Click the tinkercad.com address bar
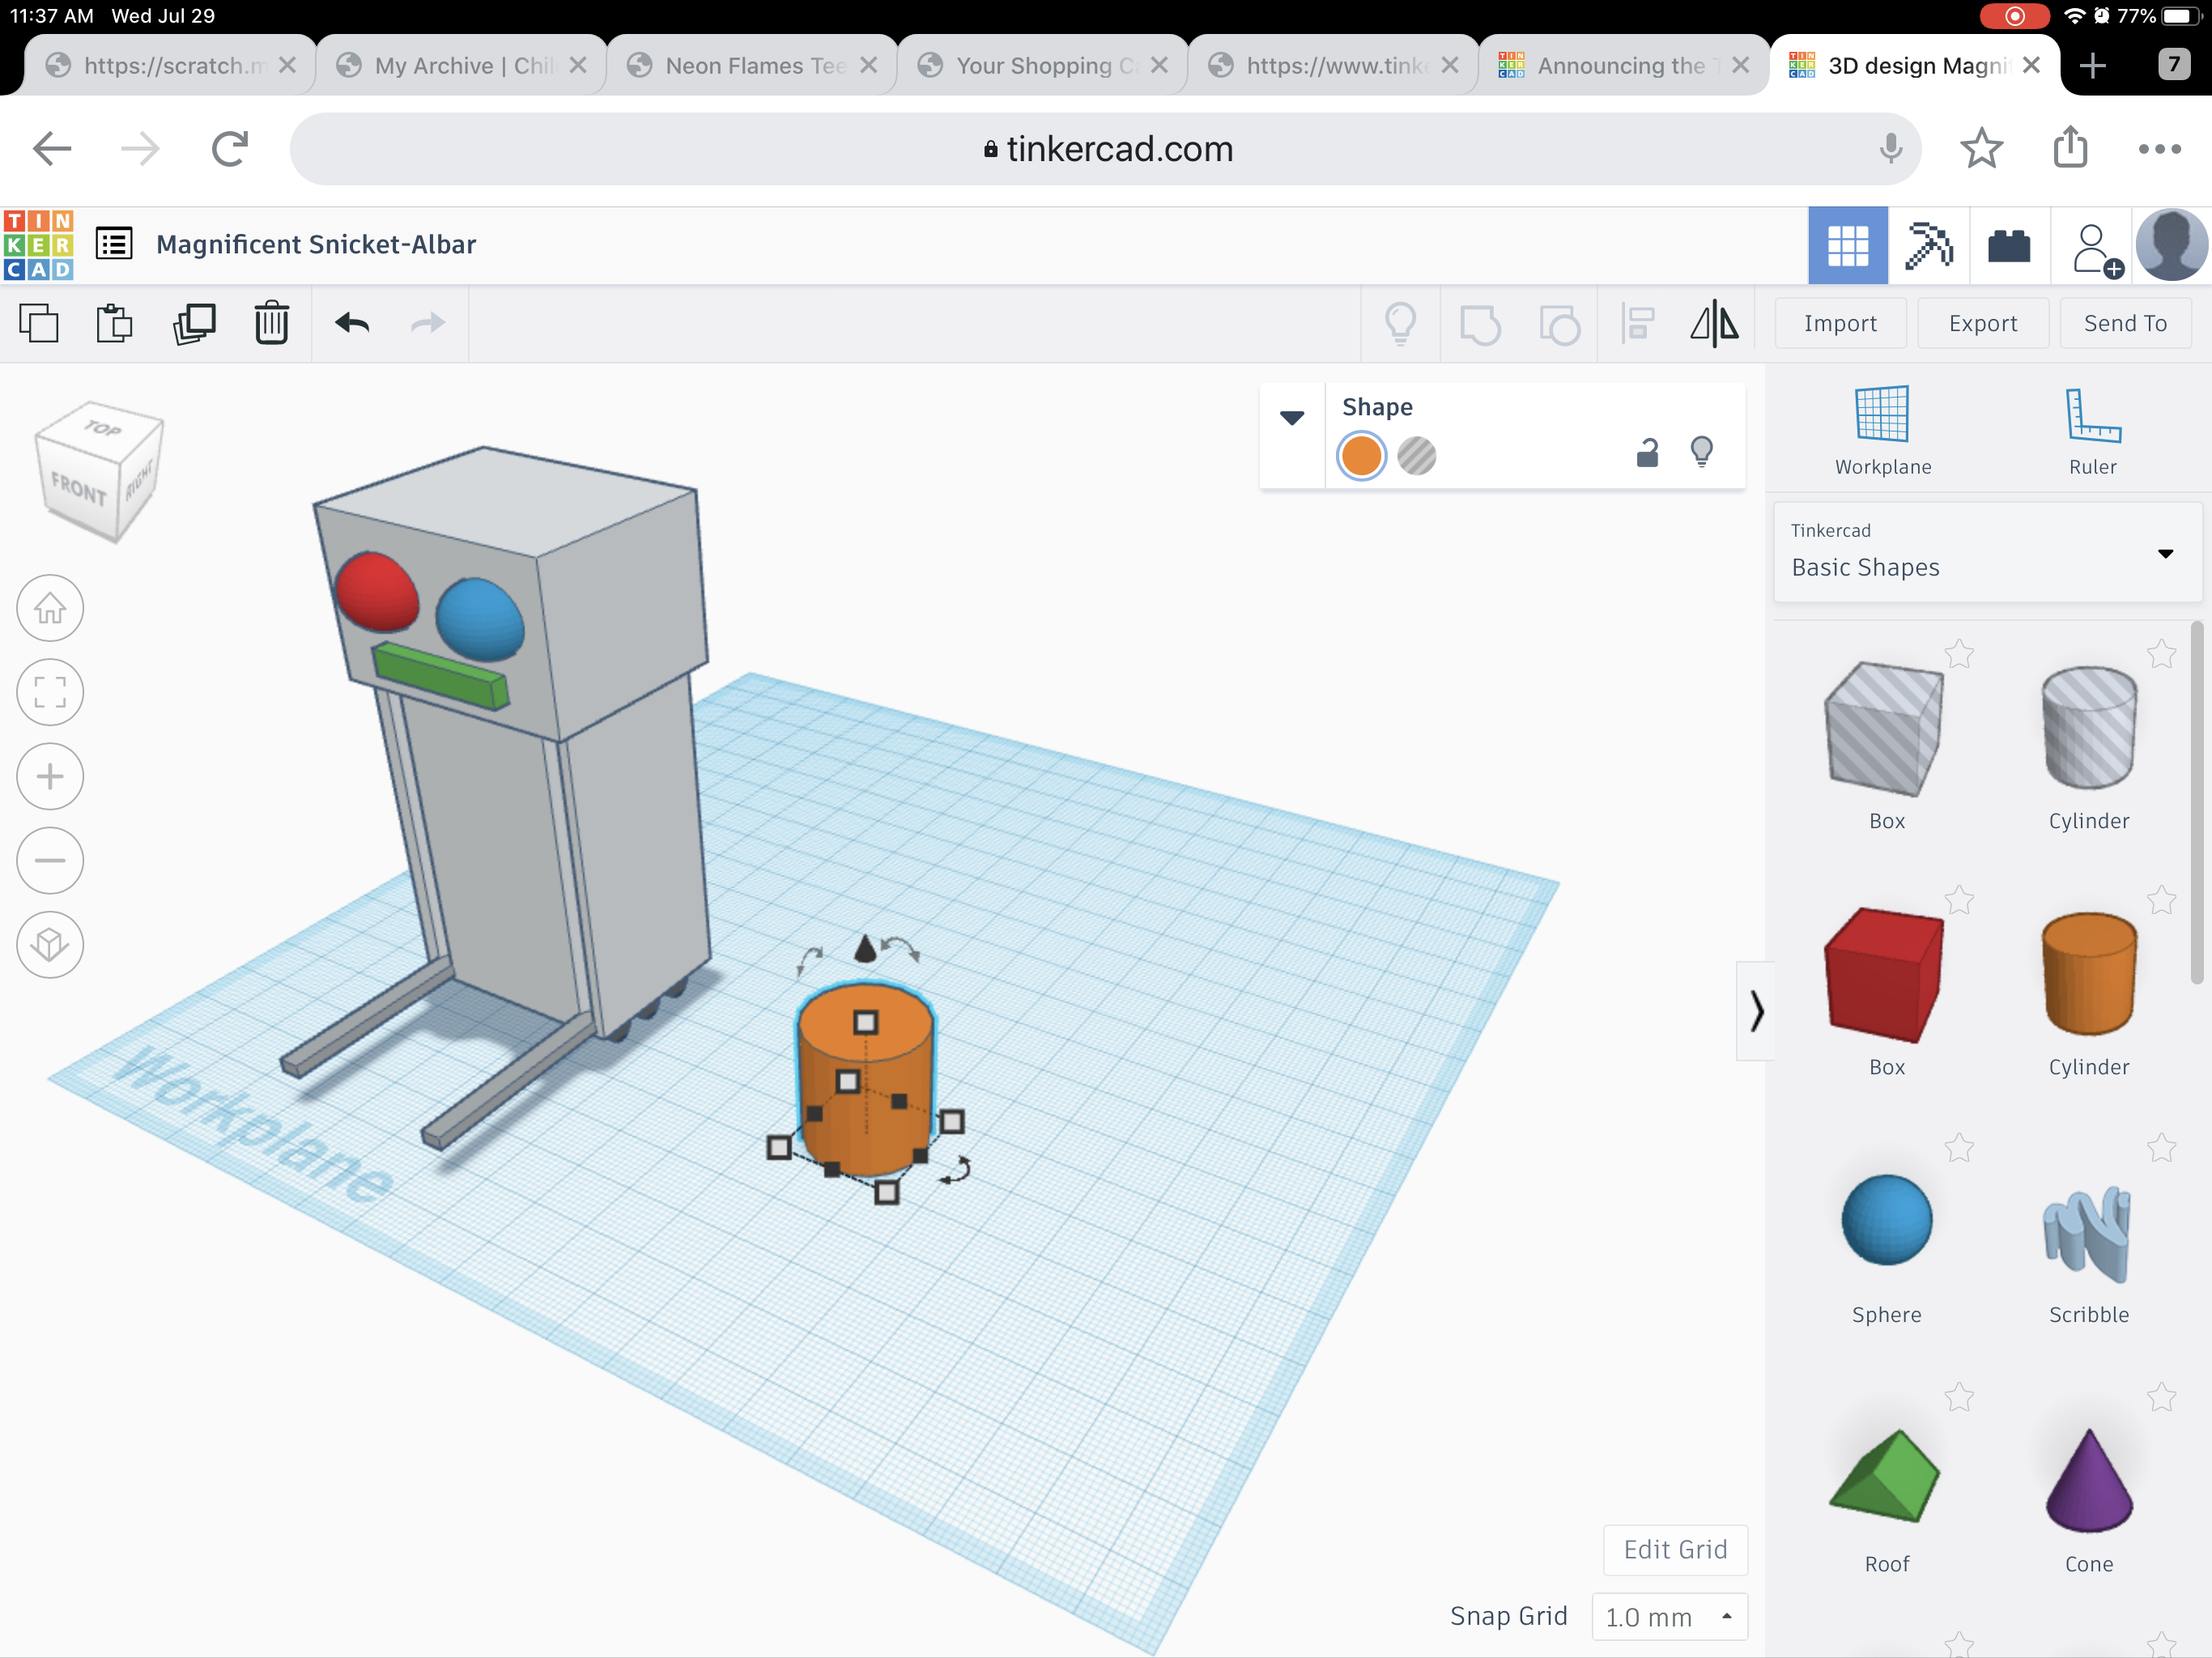Image resolution: width=2212 pixels, height=1658 pixels. click(1105, 149)
